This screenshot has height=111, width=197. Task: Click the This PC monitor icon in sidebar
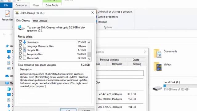click(x=7, y=83)
